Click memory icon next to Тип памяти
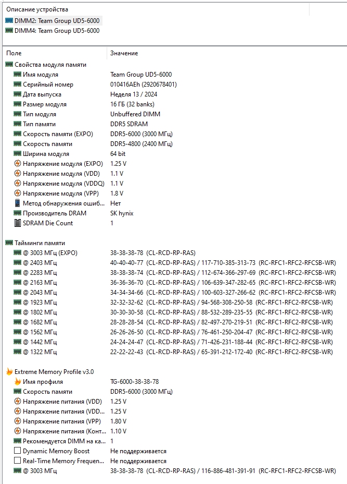The width and height of the screenshot is (347, 484). [18, 124]
